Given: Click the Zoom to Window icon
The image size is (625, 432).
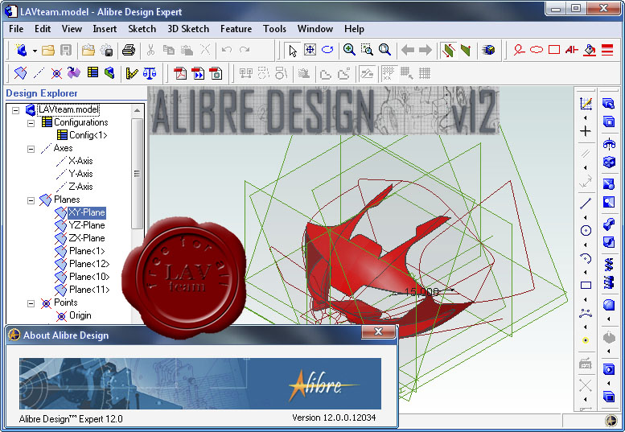Looking at the screenshot, I should (367, 50).
